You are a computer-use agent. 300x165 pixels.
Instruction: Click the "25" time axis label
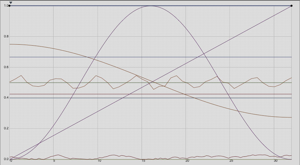(x=231, y=161)
